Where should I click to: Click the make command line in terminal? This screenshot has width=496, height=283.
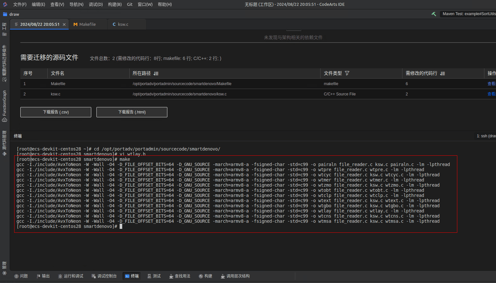click(x=73, y=160)
